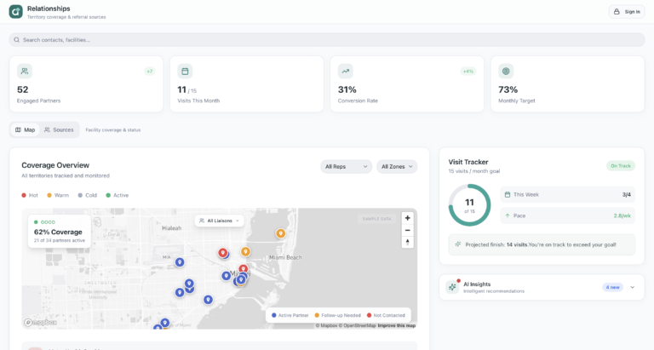Click the 52 Engaged Partners value

(x=22, y=89)
